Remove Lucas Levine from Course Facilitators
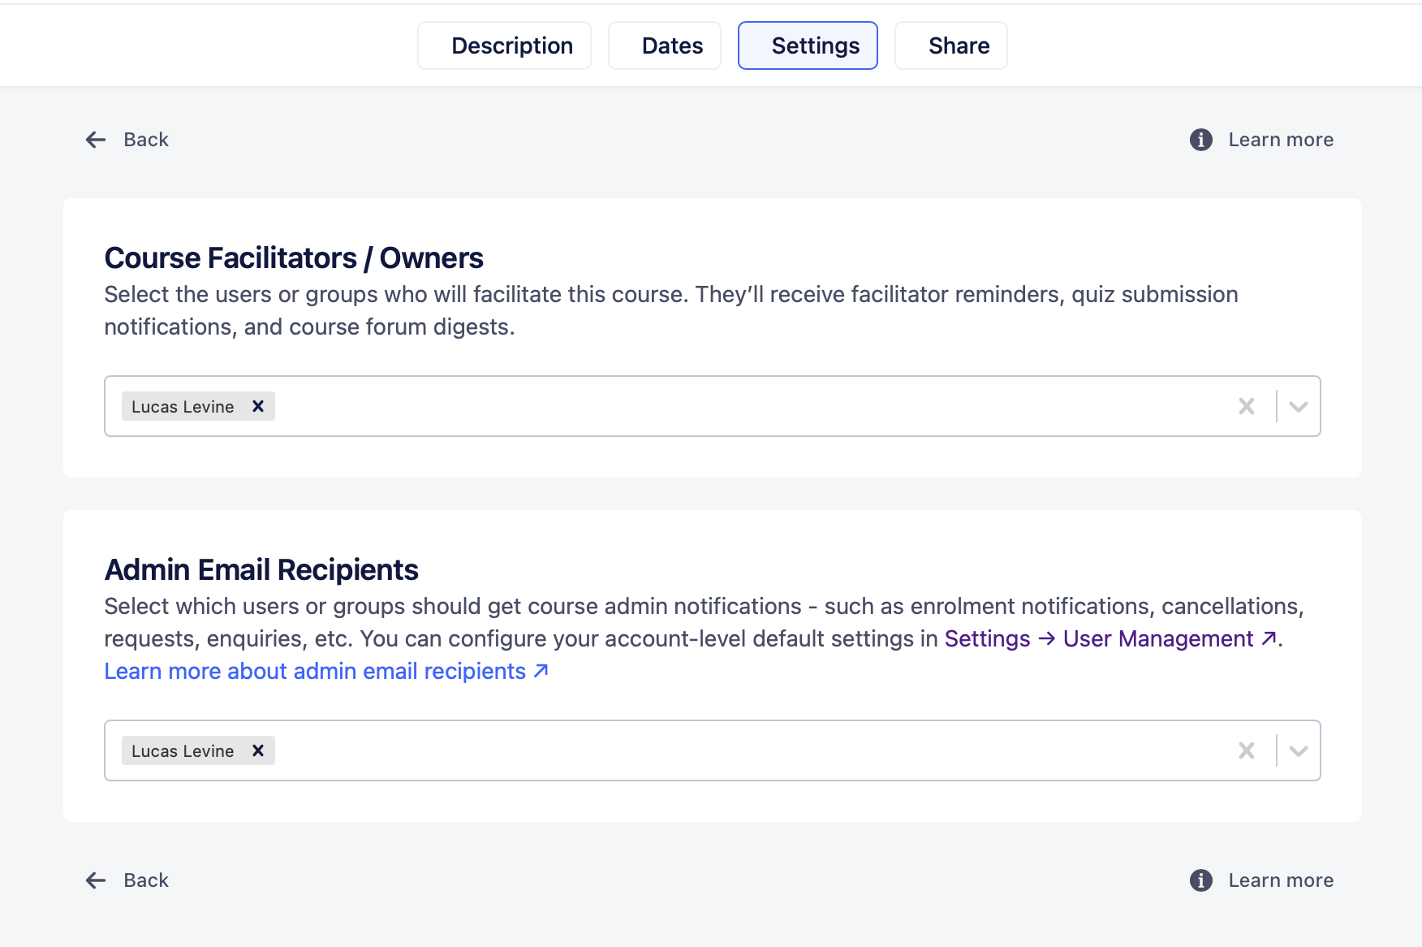This screenshot has height=947, width=1422. 258,406
